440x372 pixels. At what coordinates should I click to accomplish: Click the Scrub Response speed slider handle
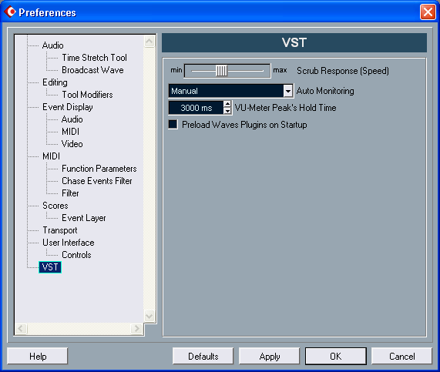click(x=221, y=71)
